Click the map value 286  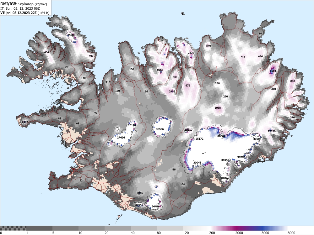tap(217, 84)
